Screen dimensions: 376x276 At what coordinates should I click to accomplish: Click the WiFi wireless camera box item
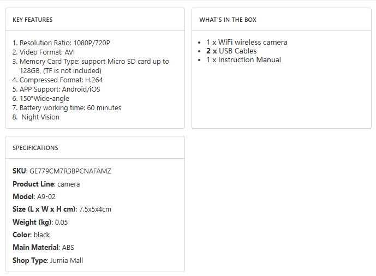click(247, 42)
